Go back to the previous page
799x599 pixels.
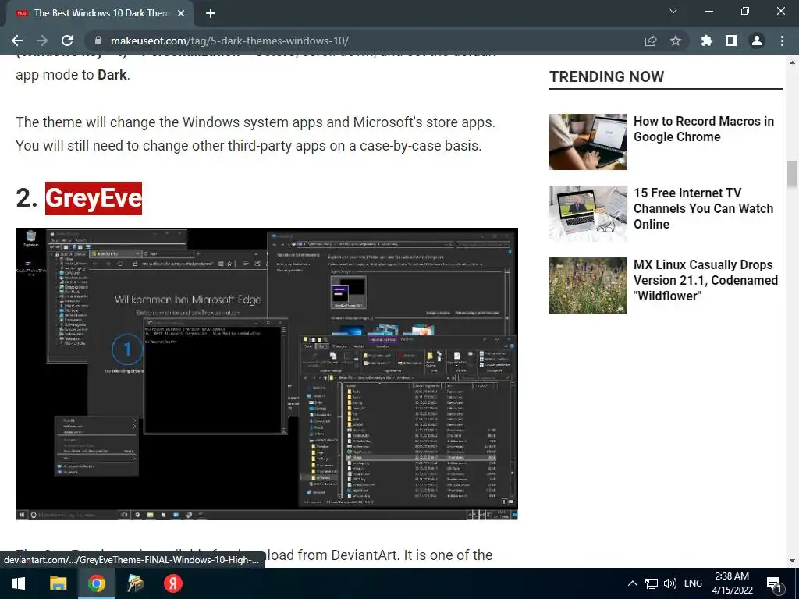(x=17, y=41)
